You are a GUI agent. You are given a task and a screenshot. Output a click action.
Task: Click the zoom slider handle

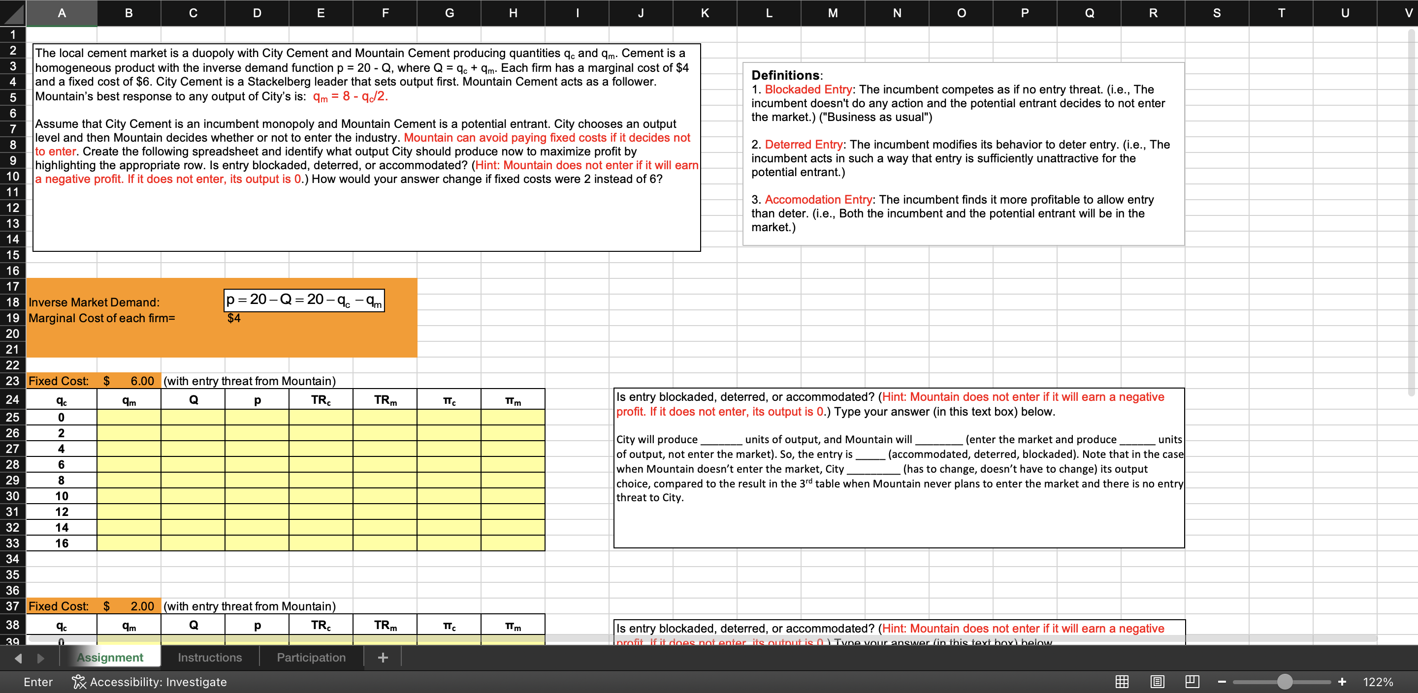[1286, 682]
